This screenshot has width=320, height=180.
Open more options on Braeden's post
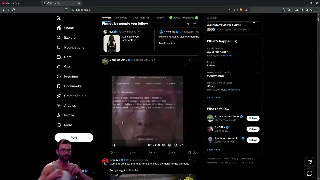[195, 160]
